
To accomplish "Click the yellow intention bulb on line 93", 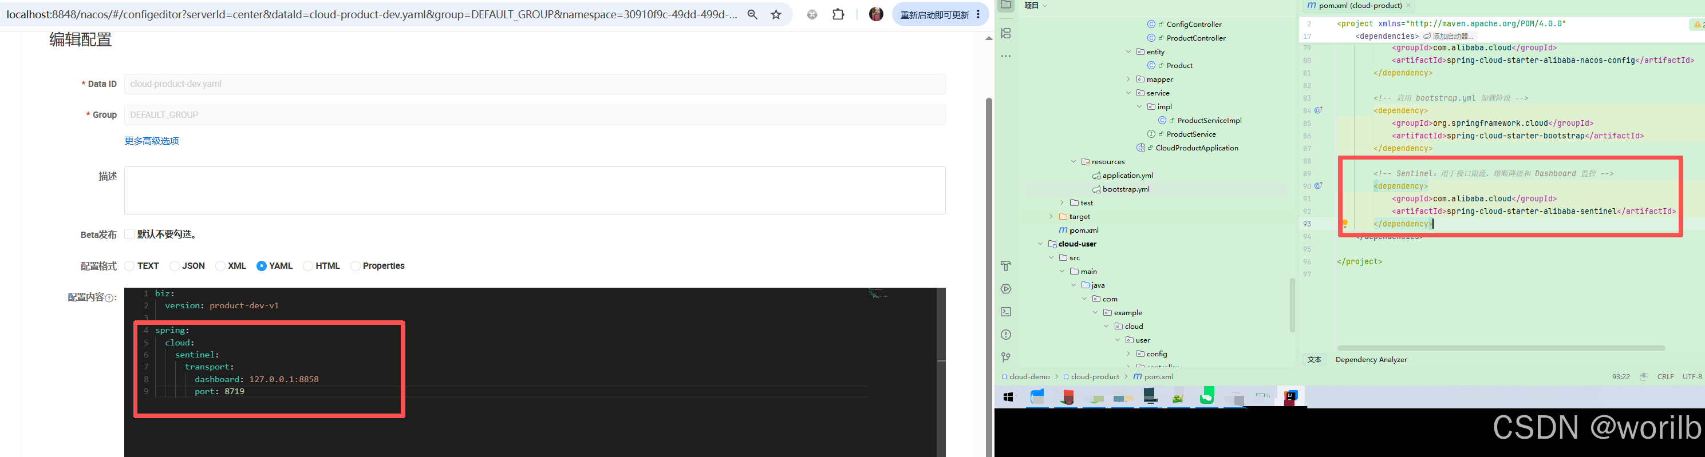I will 1345,224.
